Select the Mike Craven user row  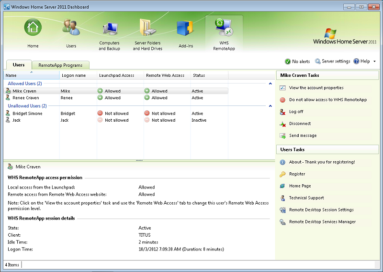(116, 91)
